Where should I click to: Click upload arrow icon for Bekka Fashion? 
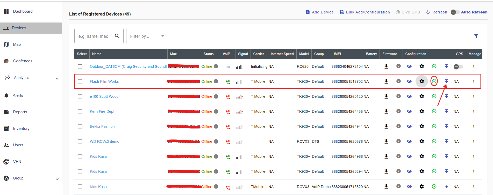tap(446, 126)
